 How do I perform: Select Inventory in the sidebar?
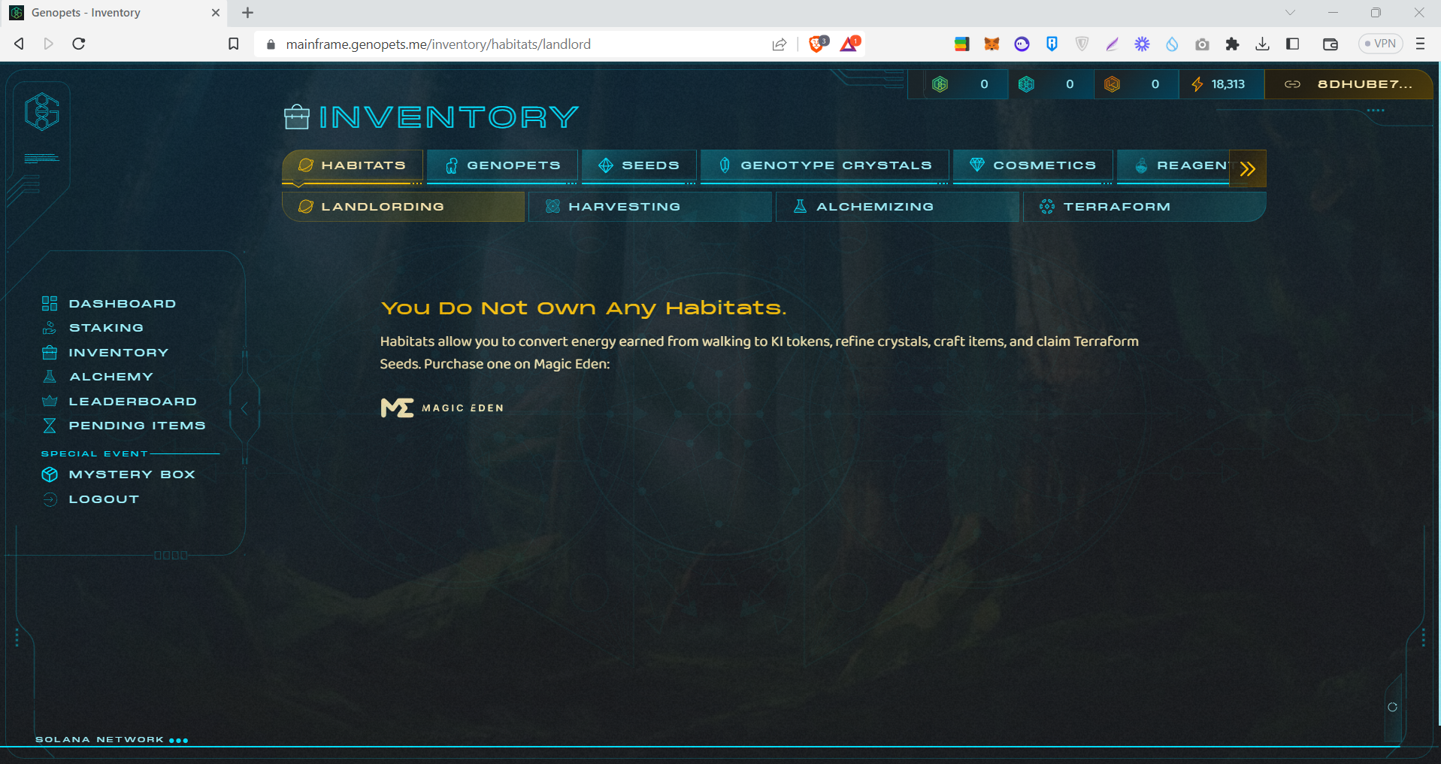104,353
